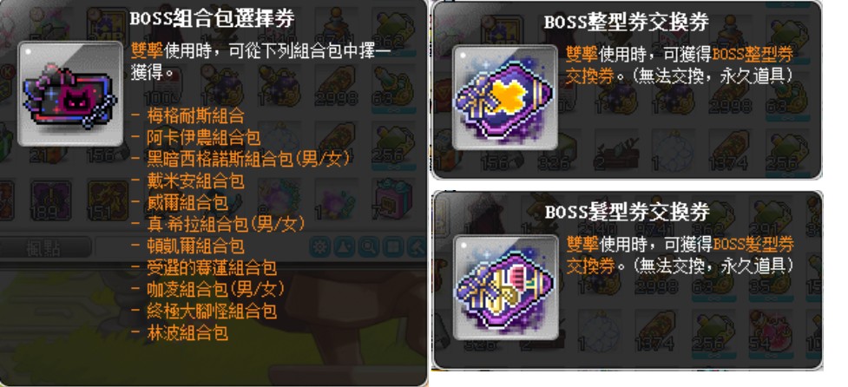Click the 黑暗西格諾斯組合包(男/女) entry
This screenshot has width=848, height=387.
(x=248, y=159)
